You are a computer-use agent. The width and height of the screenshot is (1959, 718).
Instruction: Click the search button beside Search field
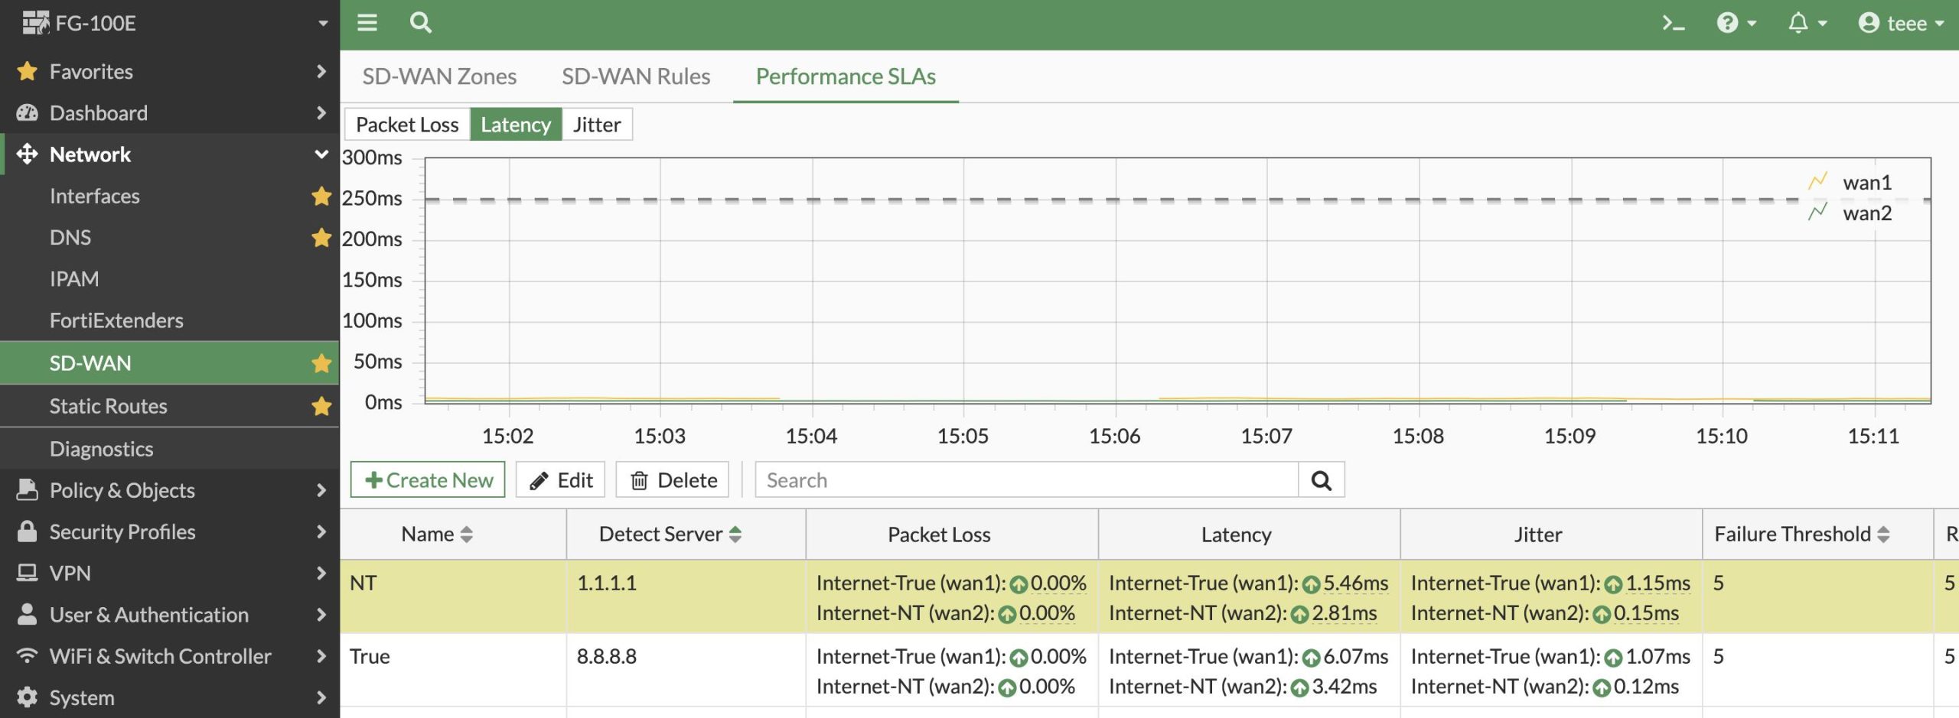pyautogui.click(x=1321, y=480)
